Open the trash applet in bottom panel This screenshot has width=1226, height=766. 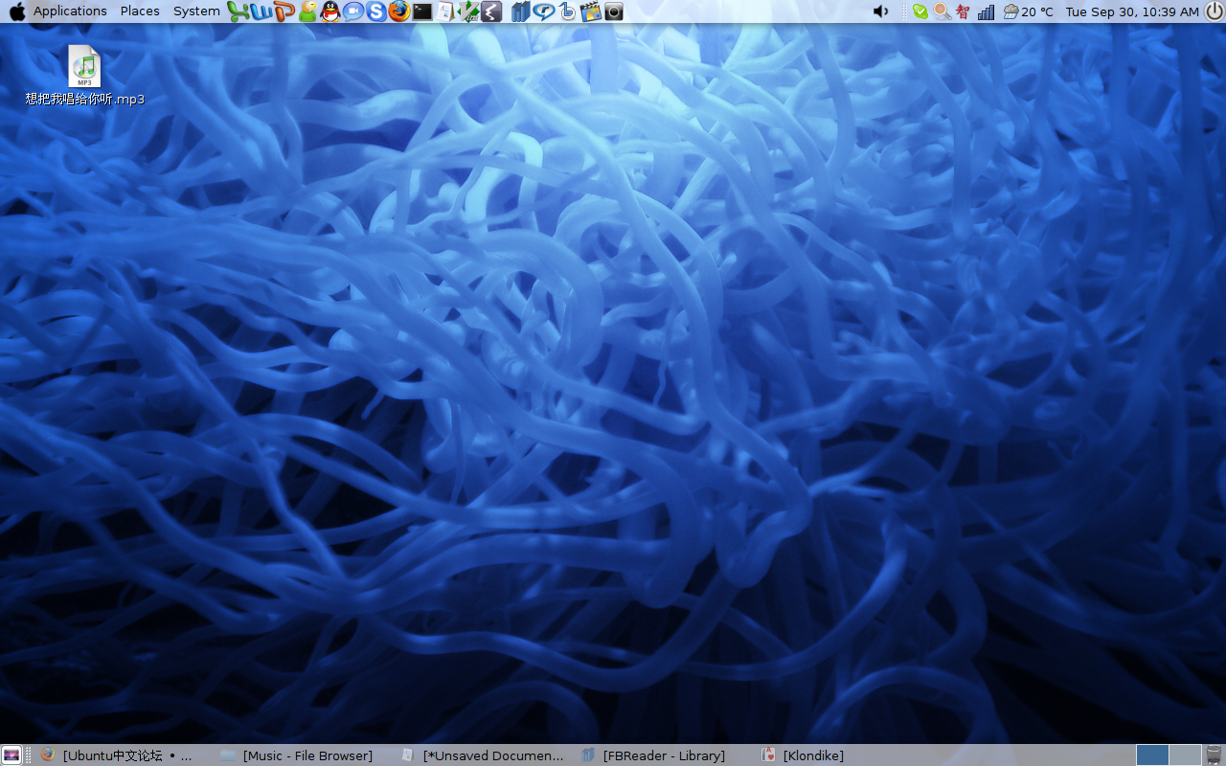[x=1215, y=755]
